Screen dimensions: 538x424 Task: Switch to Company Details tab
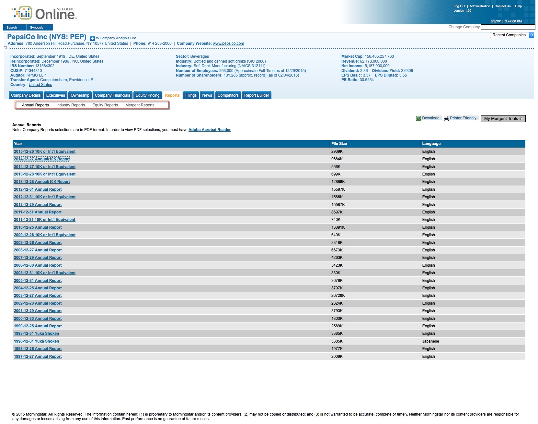(26, 95)
